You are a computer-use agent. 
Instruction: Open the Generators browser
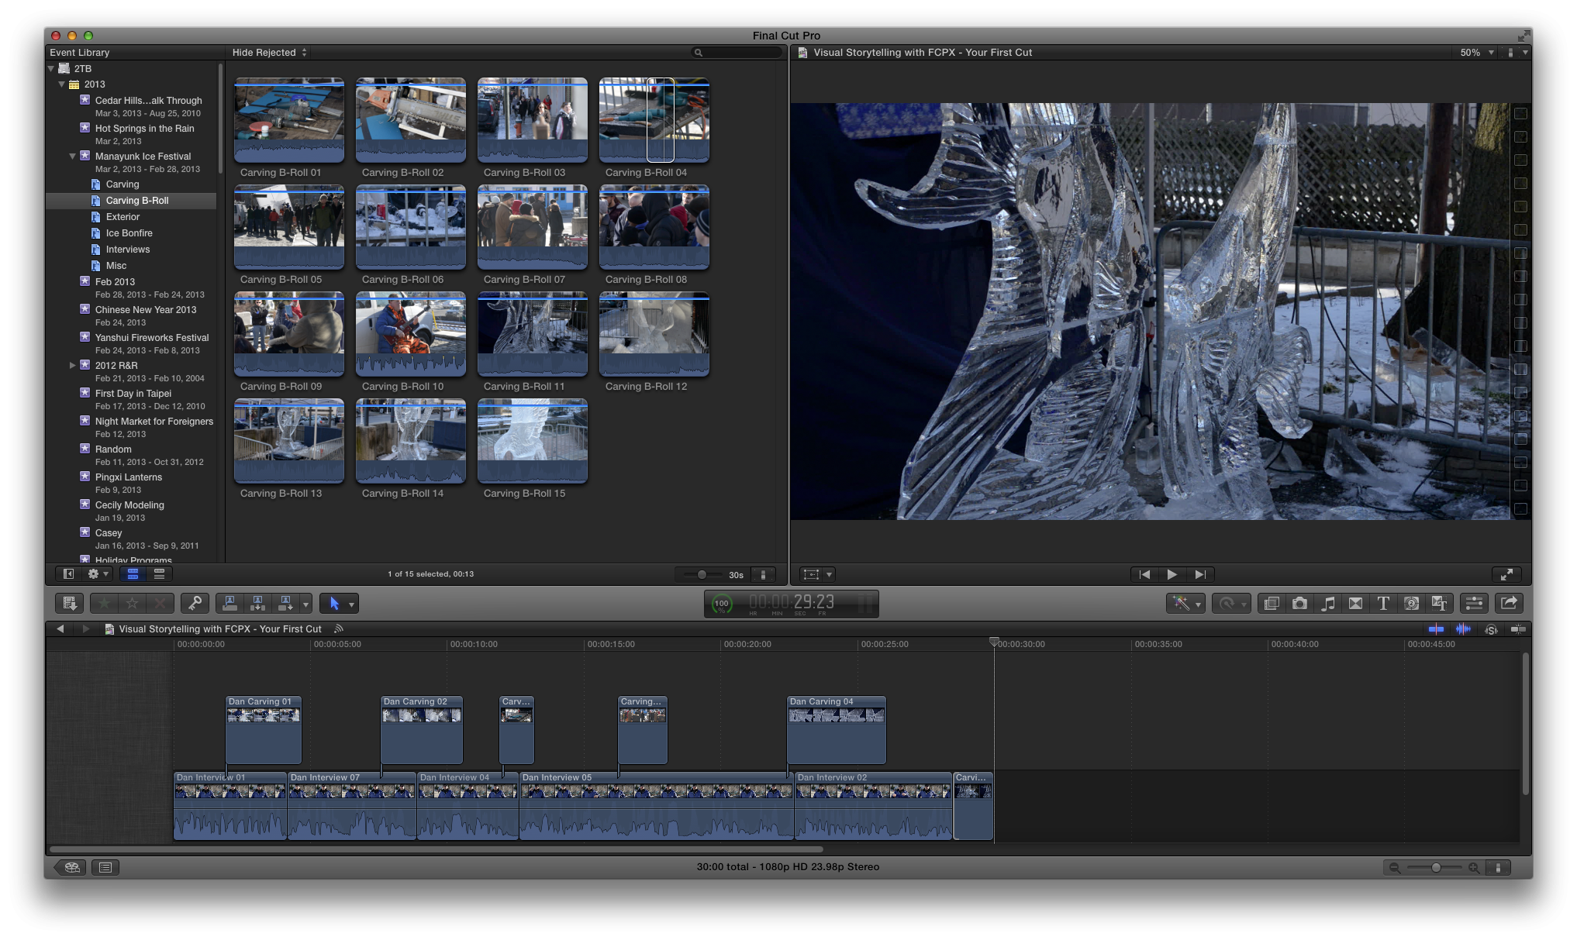coord(1411,603)
